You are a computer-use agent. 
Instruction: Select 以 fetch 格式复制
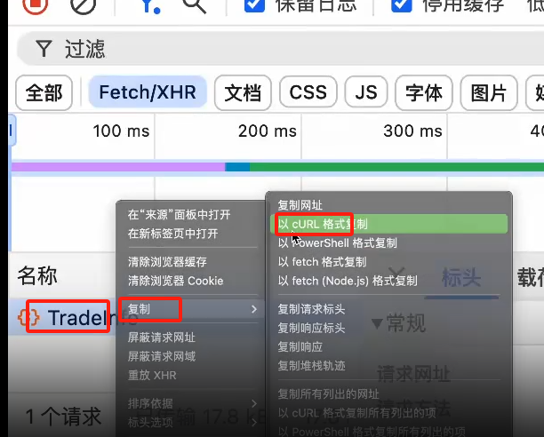[x=322, y=262]
